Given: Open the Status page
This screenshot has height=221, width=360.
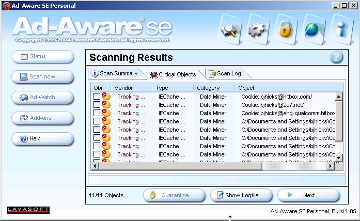Looking at the screenshot, I should tap(43, 56).
